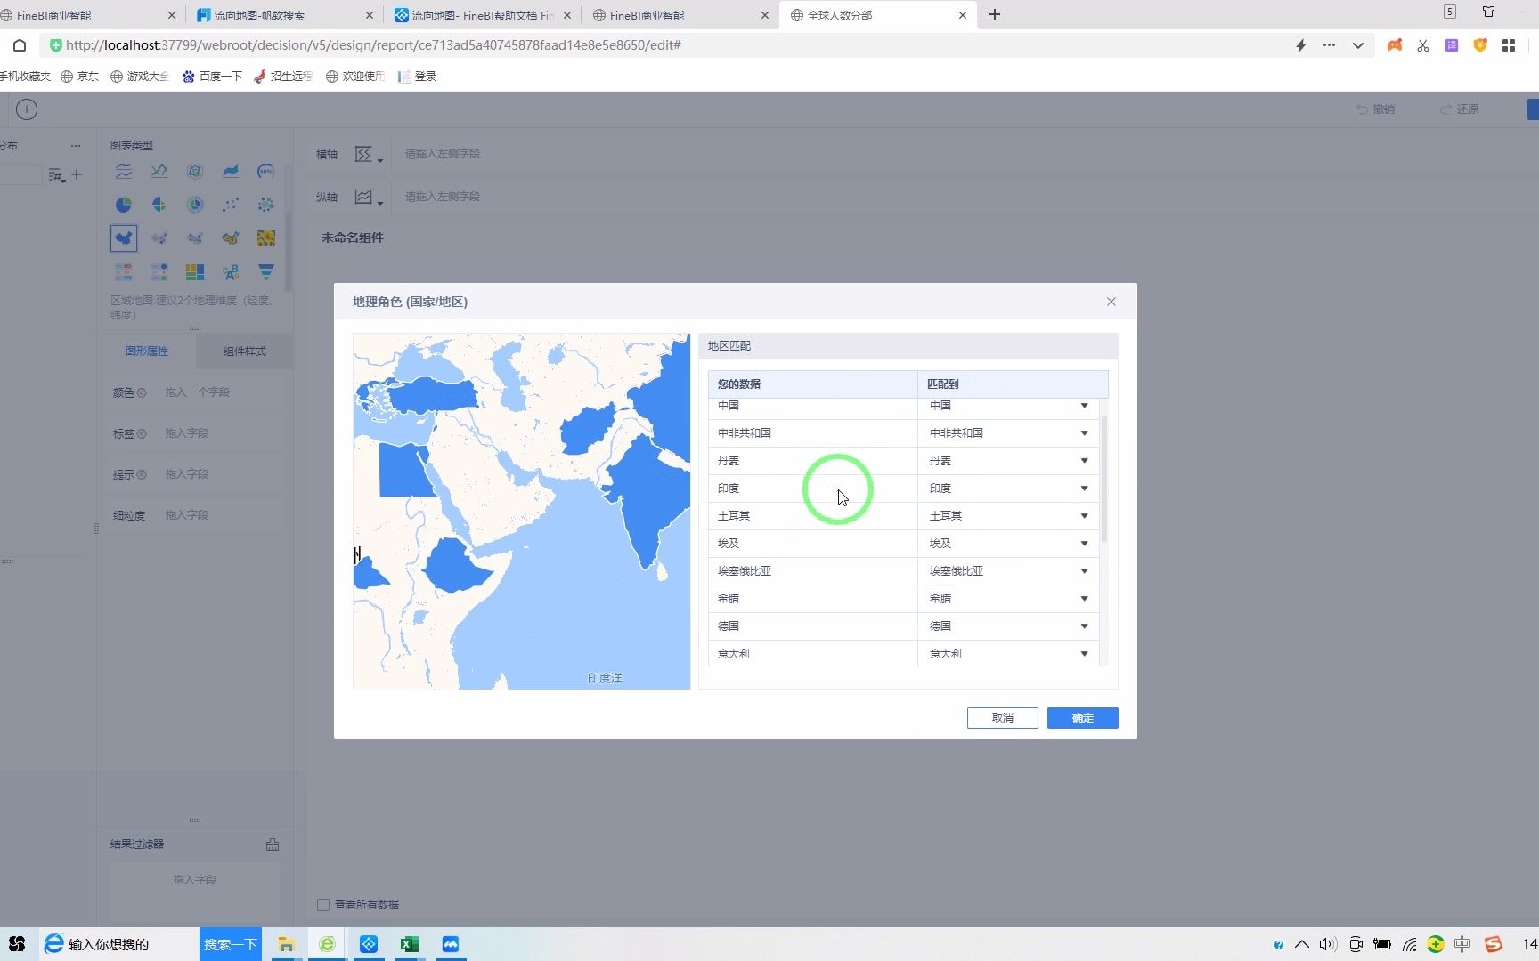Click the 取消 button in dialog

1003,718
